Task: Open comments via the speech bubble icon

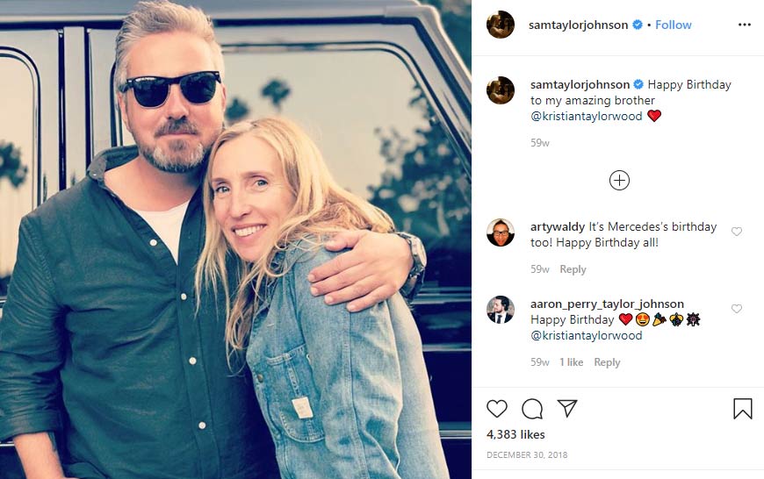Action: pos(532,409)
